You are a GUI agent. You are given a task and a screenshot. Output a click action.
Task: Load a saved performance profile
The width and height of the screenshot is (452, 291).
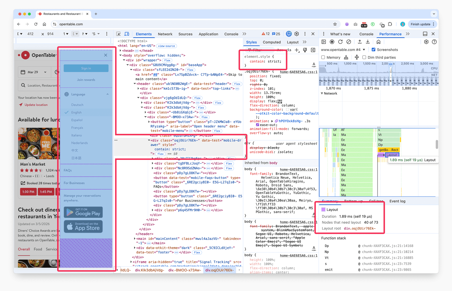(x=360, y=42)
